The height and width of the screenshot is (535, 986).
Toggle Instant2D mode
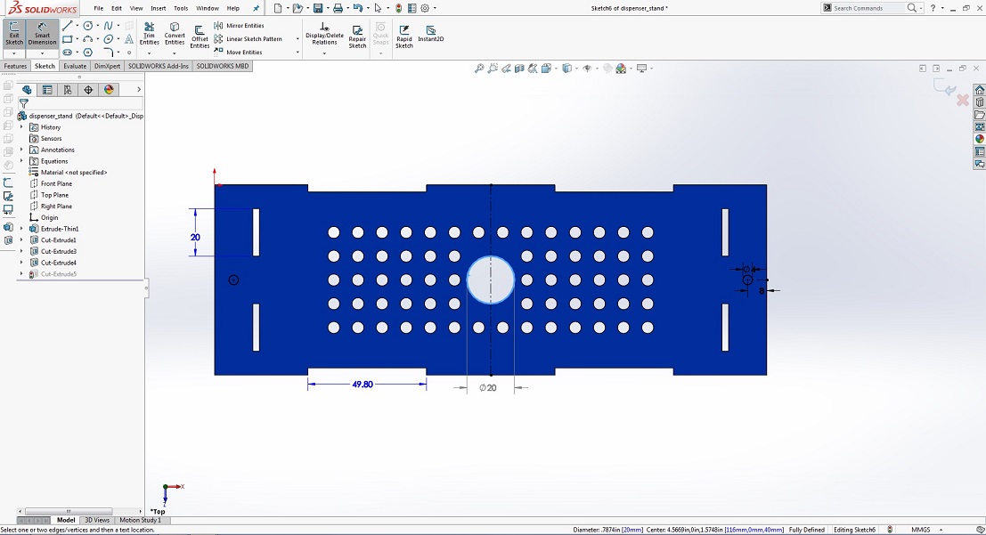[x=431, y=33]
